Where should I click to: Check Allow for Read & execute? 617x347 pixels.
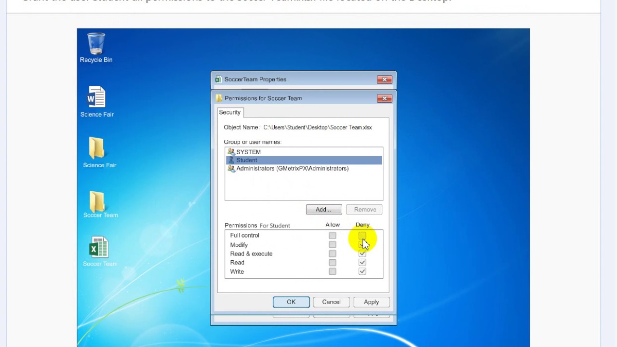[x=333, y=254]
